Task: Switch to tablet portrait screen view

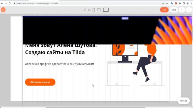Action: pos(94,10)
